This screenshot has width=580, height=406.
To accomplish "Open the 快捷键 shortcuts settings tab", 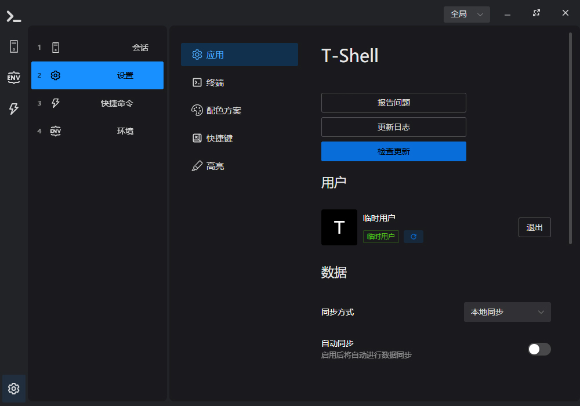I will [x=240, y=138].
